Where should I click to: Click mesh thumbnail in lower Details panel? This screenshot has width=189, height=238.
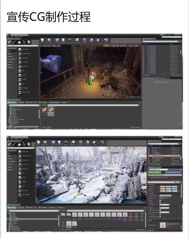click(163, 225)
